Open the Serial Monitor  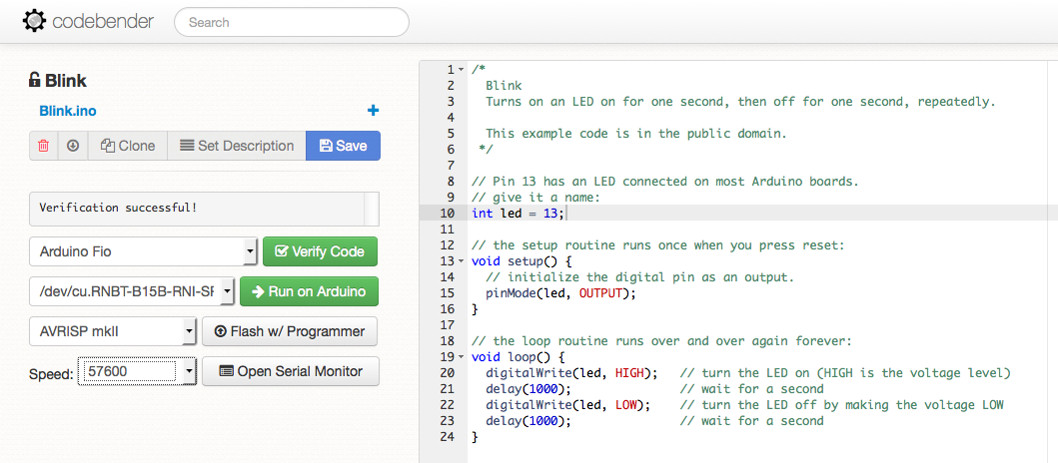tap(291, 371)
